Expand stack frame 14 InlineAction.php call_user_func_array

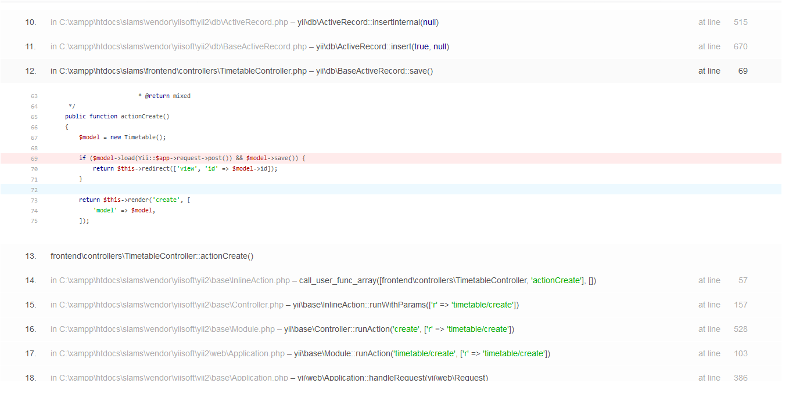390,280
